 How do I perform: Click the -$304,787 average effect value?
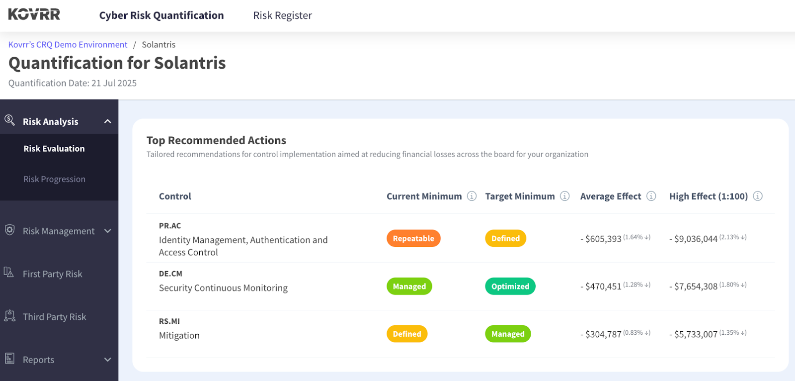[x=601, y=334]
